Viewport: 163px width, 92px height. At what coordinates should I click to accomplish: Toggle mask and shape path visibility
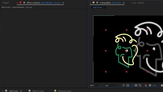click(x=132, y=85)
